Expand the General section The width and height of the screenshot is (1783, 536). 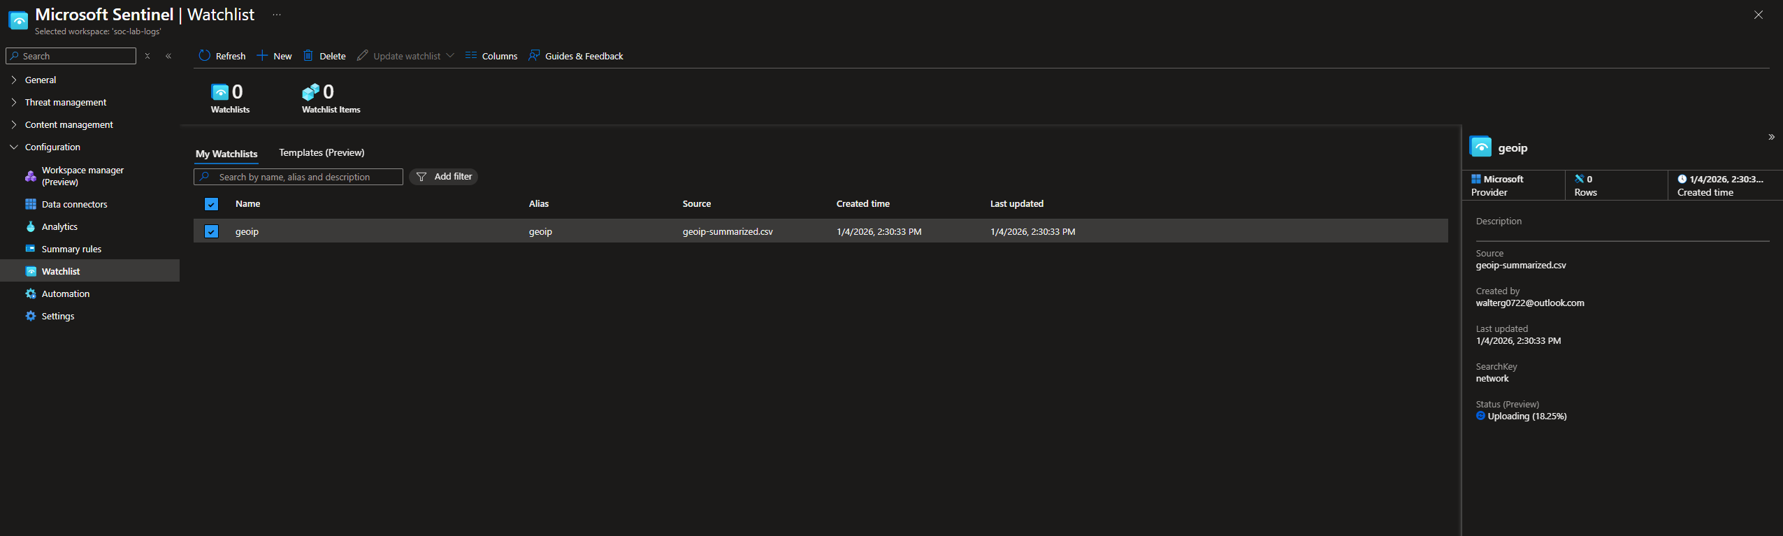40,80
